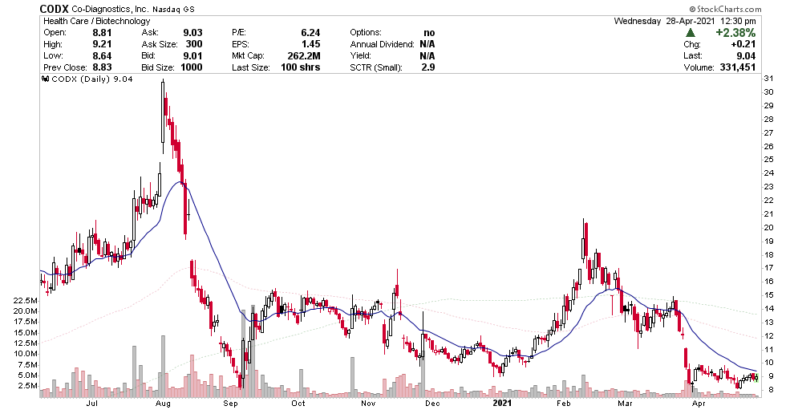Image resolution: width=794 pixels, height=410 pixels.
Task: Click the 15 price axis label
Action: [x=768, y=295]
